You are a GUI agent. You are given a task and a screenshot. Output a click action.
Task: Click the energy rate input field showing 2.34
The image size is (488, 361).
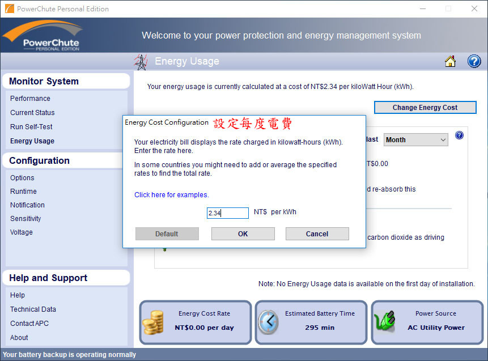pos(228,213)
